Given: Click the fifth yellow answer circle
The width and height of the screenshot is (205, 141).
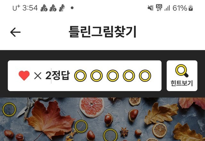Looking at the screenshot, I should [145, 76].
